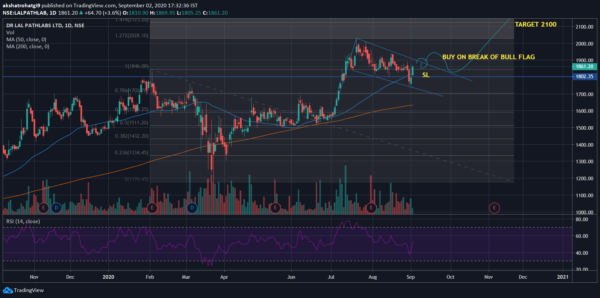Click the TradingView cloud logo icon
The height and width of the screenshot is (298, 600).
tap(8, 290)
